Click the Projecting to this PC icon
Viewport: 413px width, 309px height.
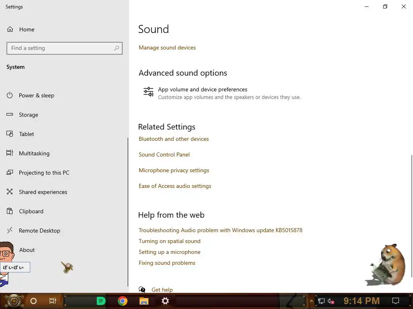(x=10, y=172)
